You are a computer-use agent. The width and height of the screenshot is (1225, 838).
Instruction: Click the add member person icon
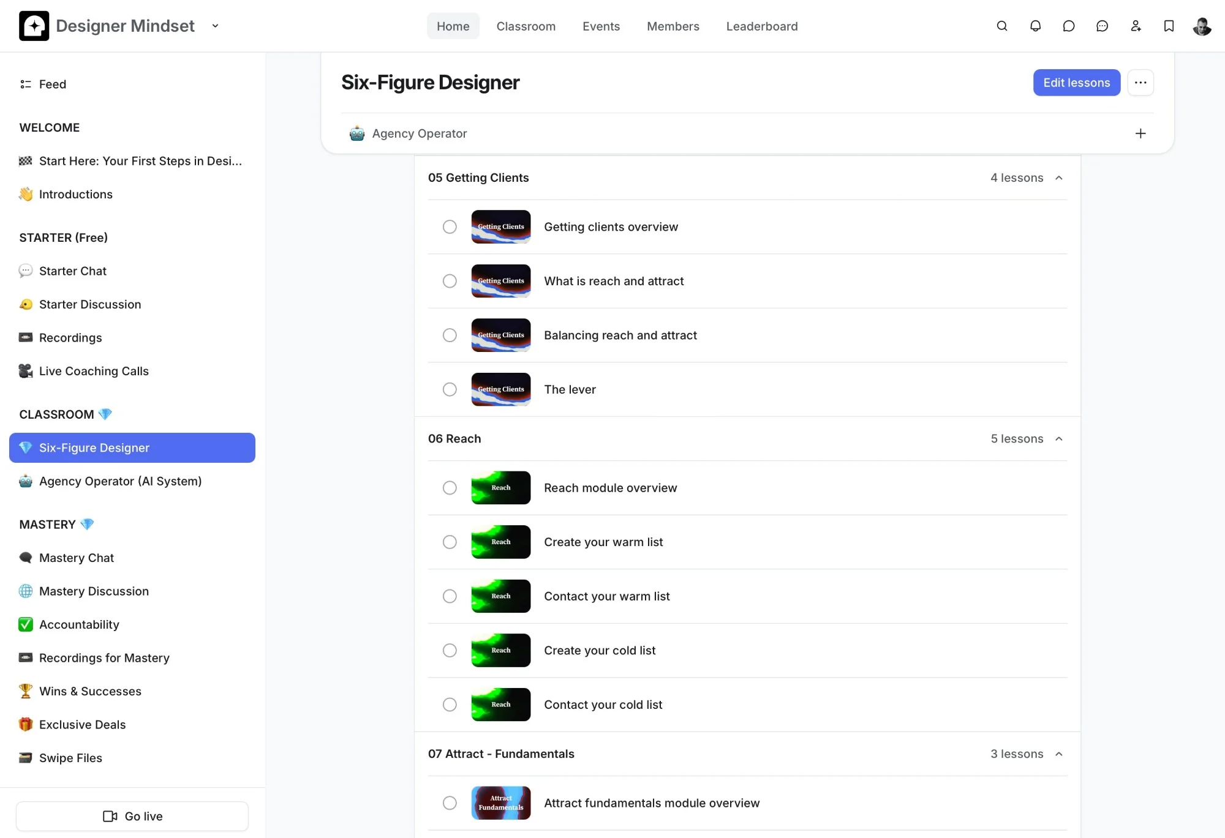pyautogui.click(x=1136, y=26)
